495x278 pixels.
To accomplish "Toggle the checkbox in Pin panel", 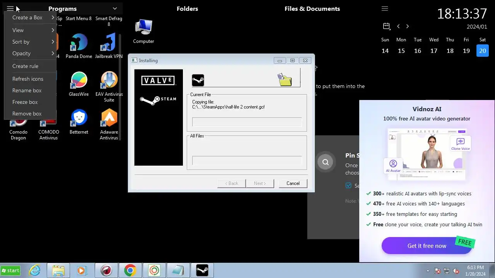I will coord(348,186).
